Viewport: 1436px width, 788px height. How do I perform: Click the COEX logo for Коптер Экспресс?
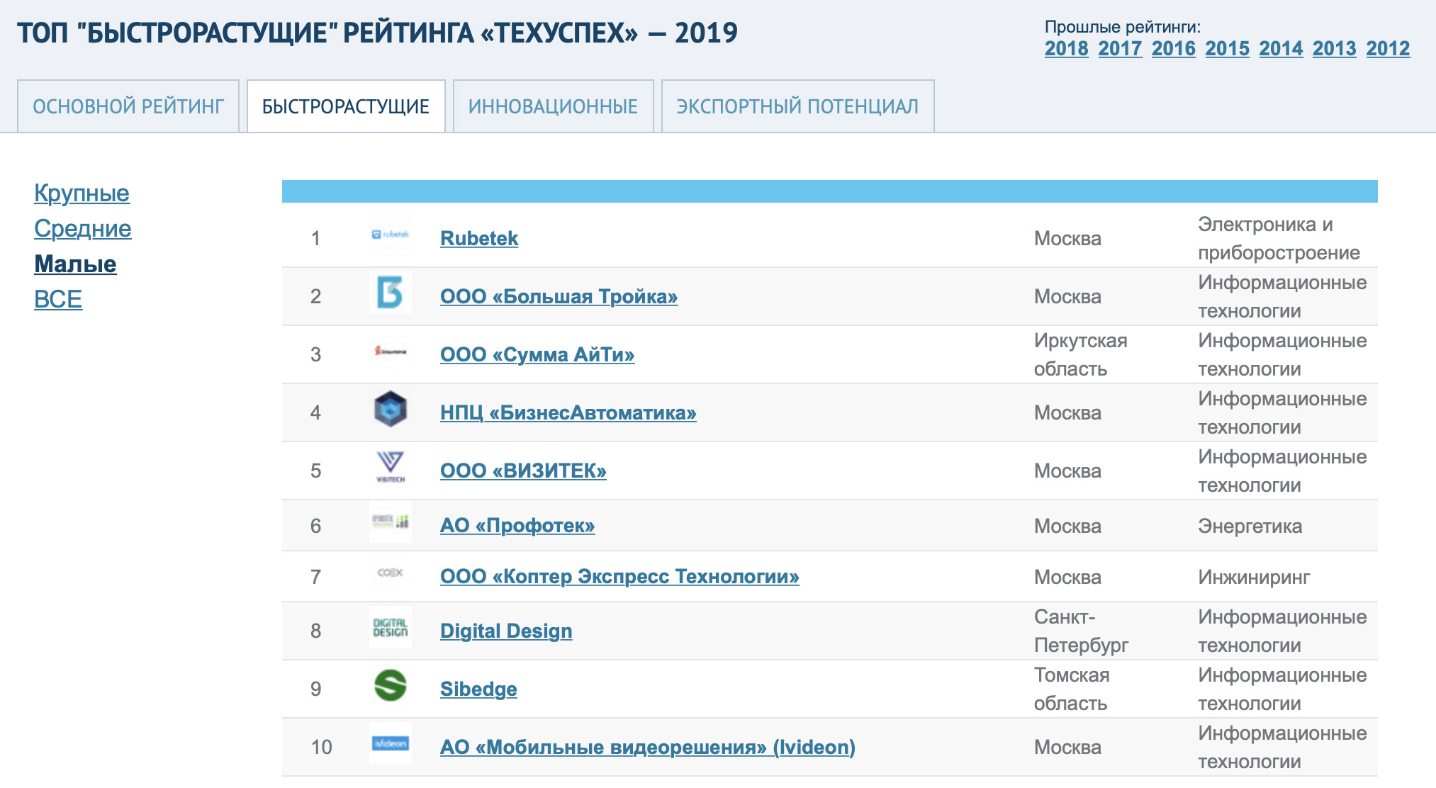(x=391, y=573)
